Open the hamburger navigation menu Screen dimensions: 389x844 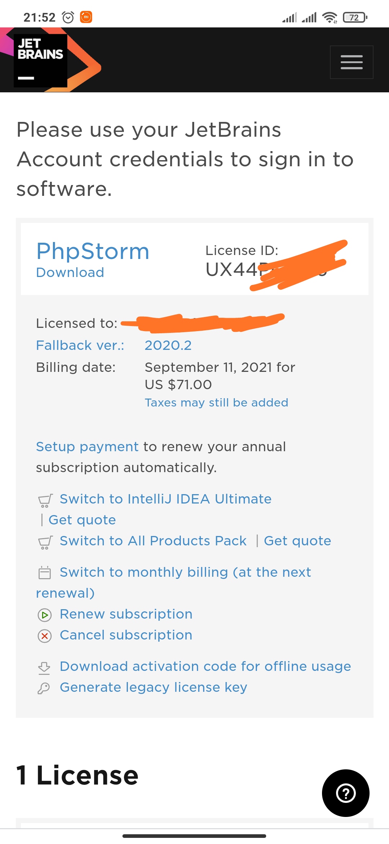tap(352, 62)
